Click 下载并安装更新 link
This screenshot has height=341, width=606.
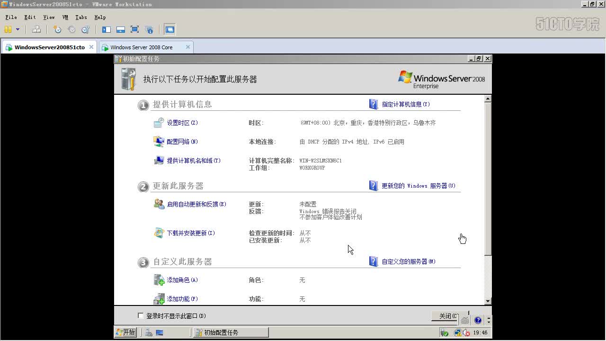(x=191, y=233)
